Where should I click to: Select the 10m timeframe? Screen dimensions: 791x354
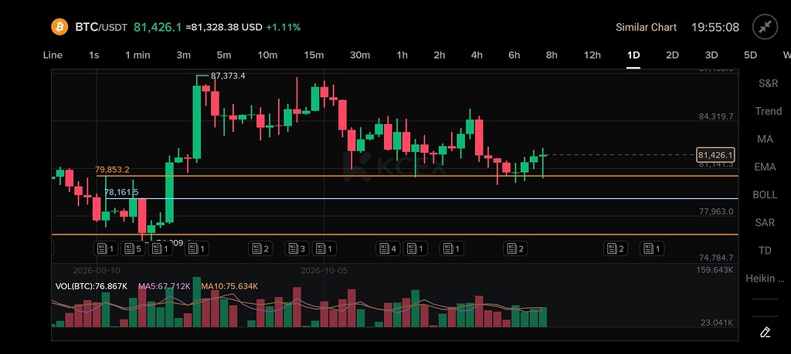tap(267, 56)
